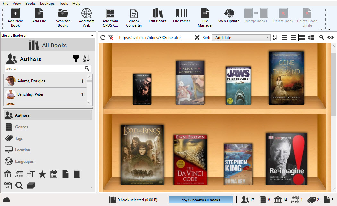337x206 pixels.
Task: Click the Delete Book icon
Action: (x=283, y=13)
